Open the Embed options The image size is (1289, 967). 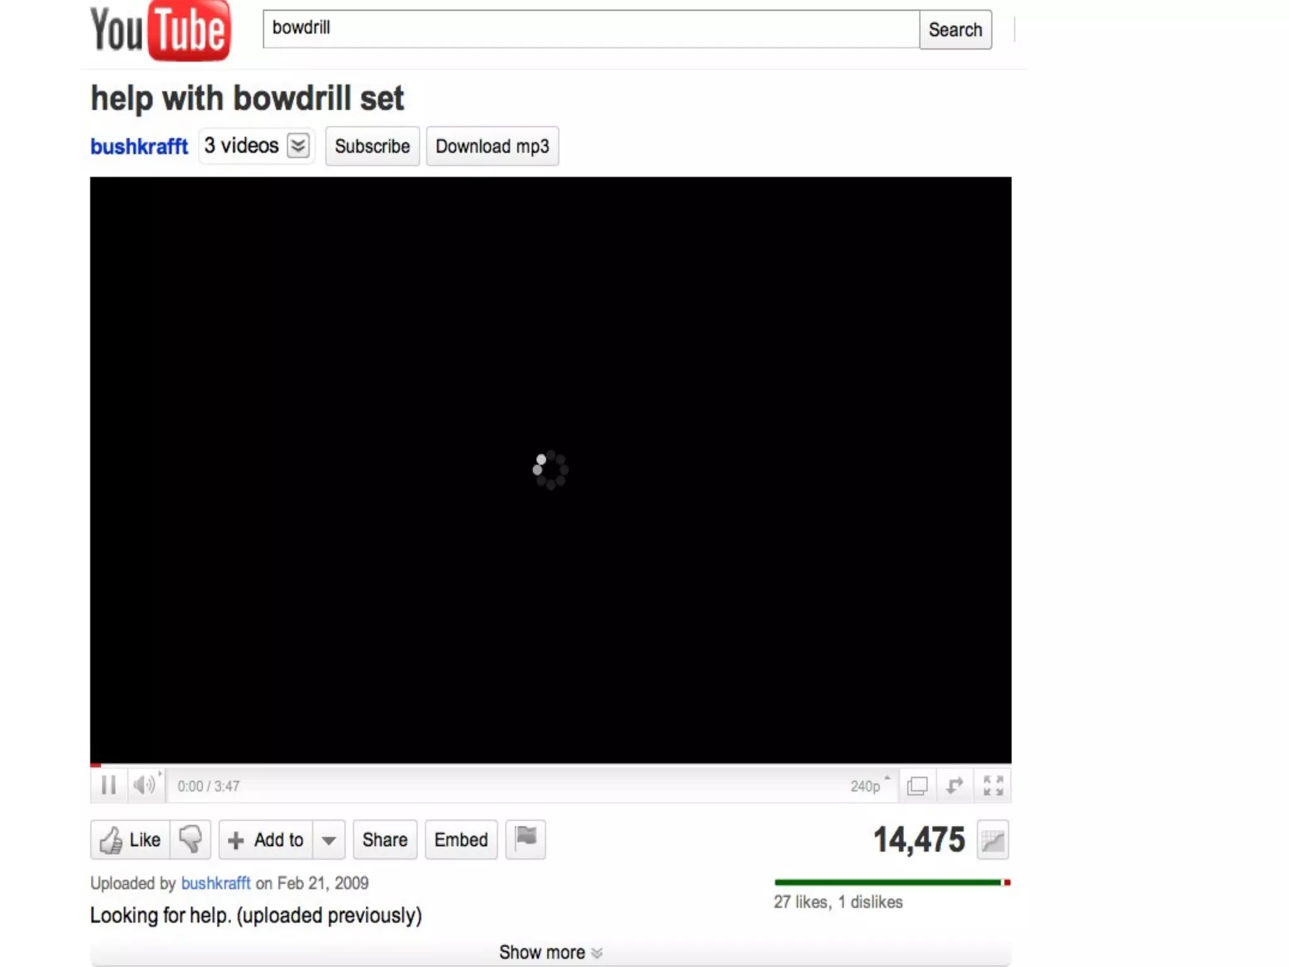point(461,839)
